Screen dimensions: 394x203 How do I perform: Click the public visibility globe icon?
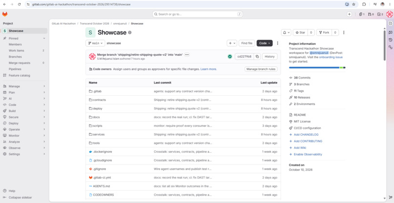pyautogui.click(x=130, y=33)
